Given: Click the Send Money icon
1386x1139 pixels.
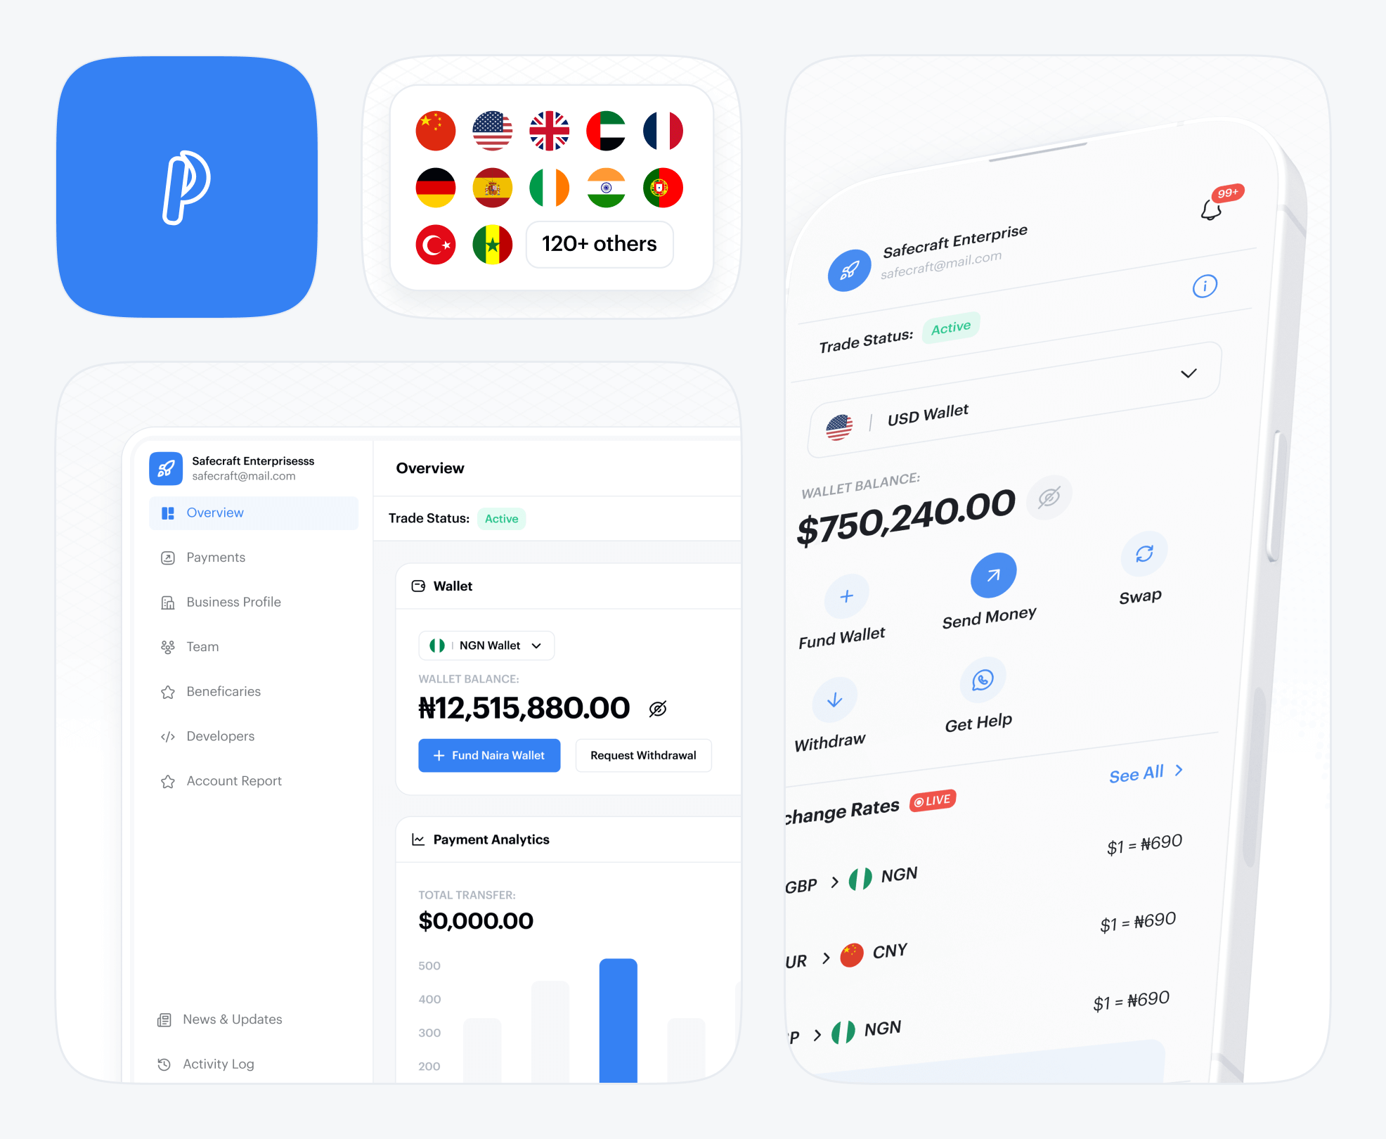Looking at the screenshot, I should [991, 576].
